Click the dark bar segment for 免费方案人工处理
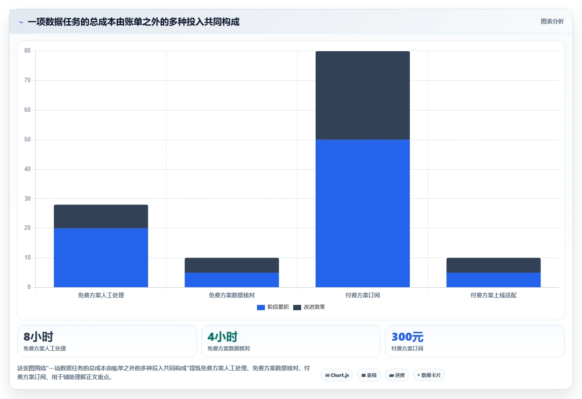 [101, 217]
